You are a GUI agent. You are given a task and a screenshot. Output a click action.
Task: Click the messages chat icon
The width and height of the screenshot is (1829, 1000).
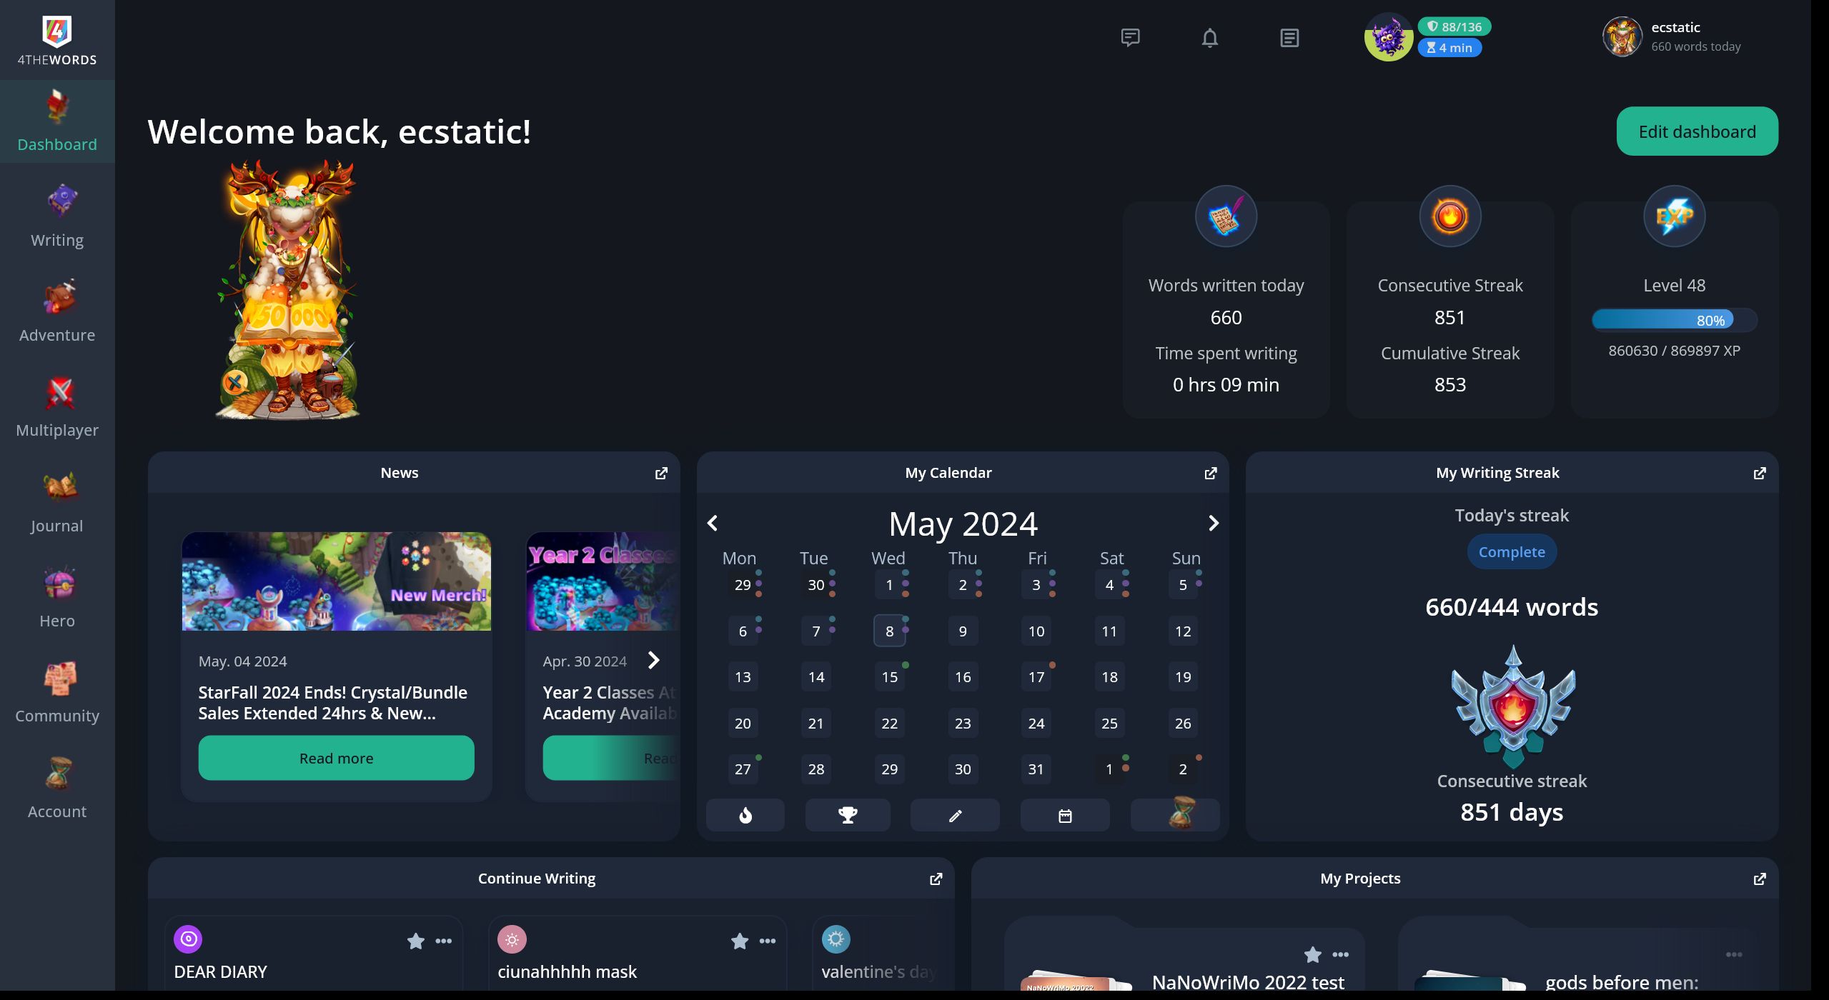click(x=1129, y=37)
